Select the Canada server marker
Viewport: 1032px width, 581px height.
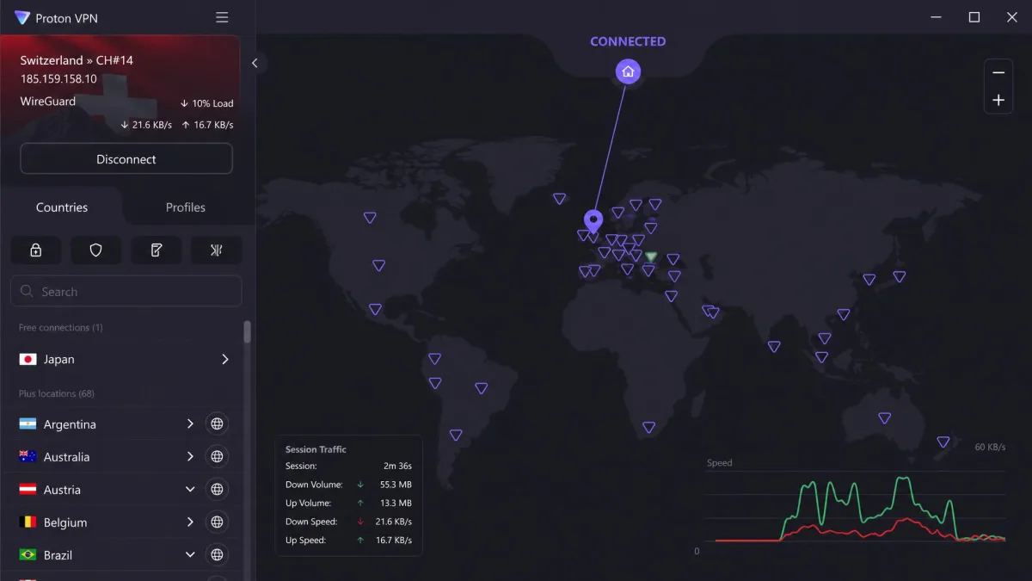(370, 218)
